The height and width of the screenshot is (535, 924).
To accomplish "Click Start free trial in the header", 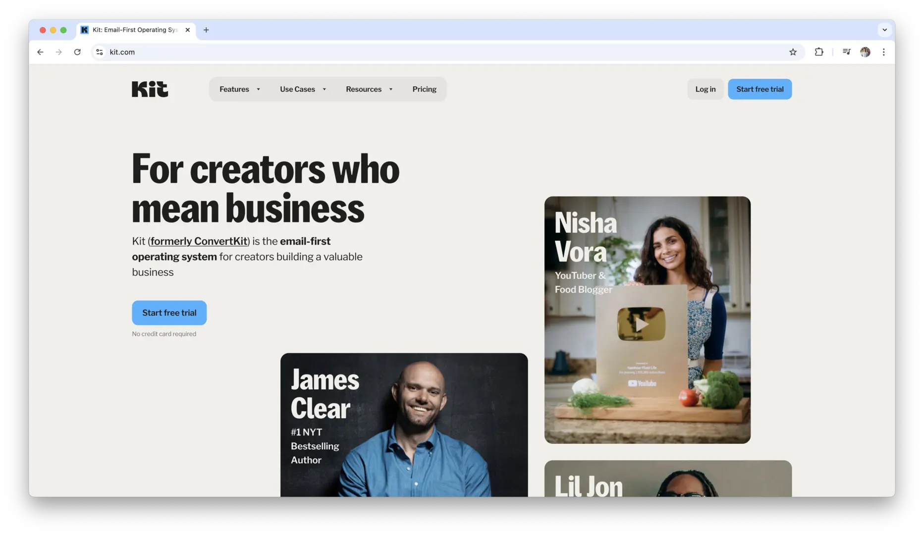I will point(760,89).
